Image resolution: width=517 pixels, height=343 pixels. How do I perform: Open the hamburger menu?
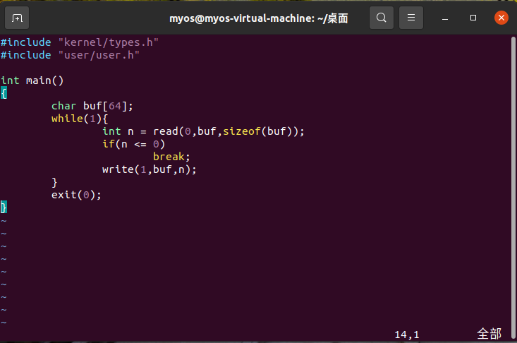click(412, 18)
